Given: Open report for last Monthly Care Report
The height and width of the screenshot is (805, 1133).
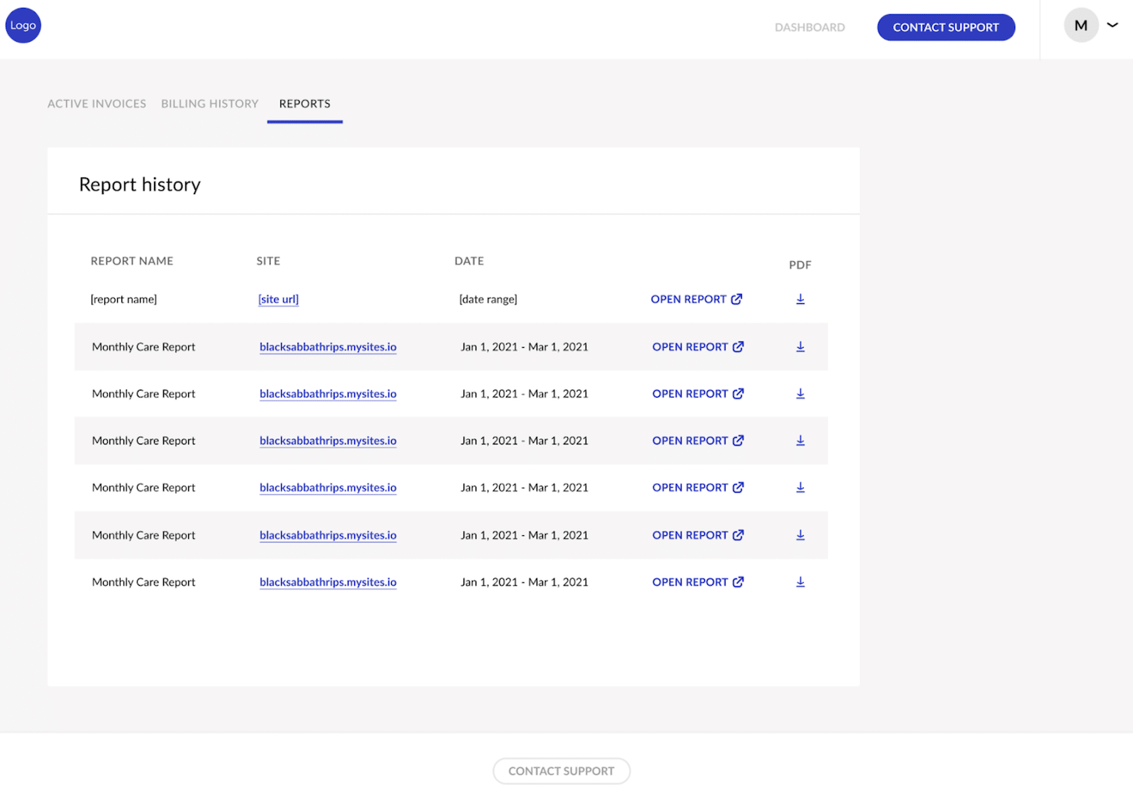Looking at the screenshot, I should 697,582.
